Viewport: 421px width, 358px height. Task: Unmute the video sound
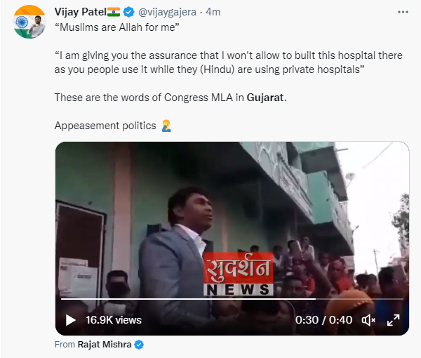pyautogui.click(x=368, y=320)
